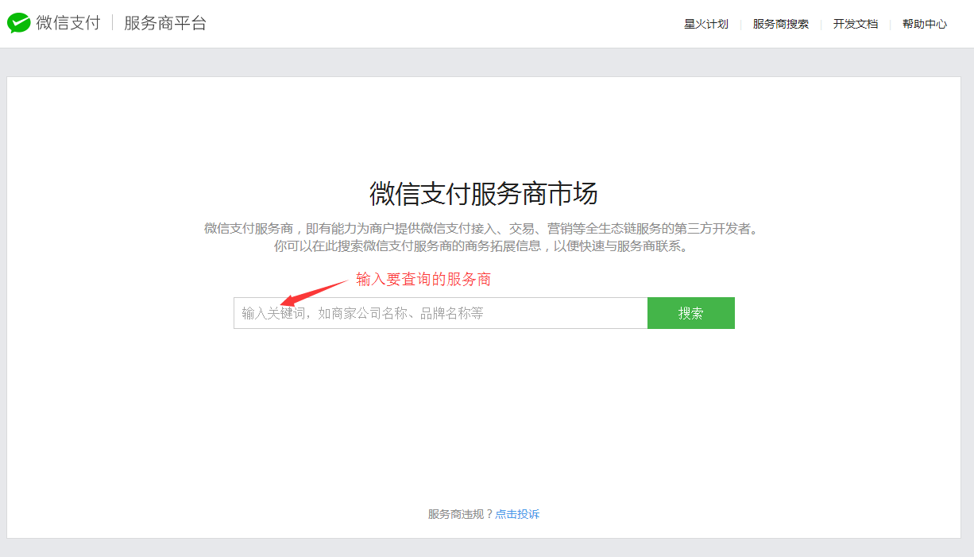Open the 帮助中心 help center link
This screenshot has width=974, height=557.
[x=924, y=24]
